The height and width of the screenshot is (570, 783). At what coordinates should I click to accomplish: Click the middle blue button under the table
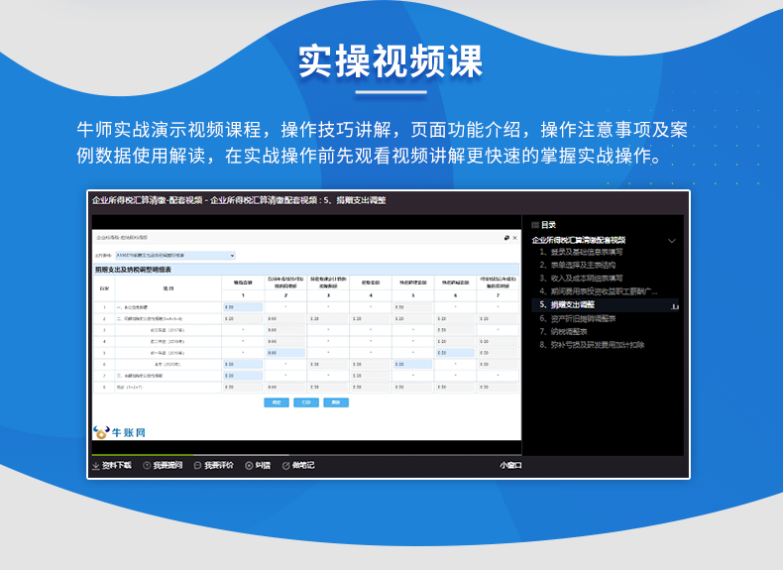(x=306, y=402)
